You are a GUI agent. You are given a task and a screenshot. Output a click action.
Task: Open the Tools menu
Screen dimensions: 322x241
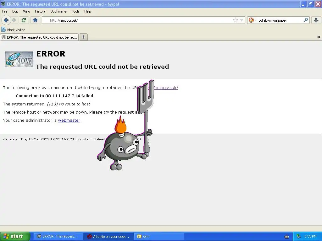pyautogui.click(x=75, y=11)
